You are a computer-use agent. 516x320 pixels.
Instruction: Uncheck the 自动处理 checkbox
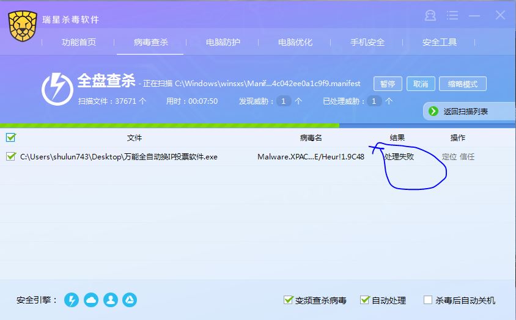pyautogui.click(x=364, y=300)
